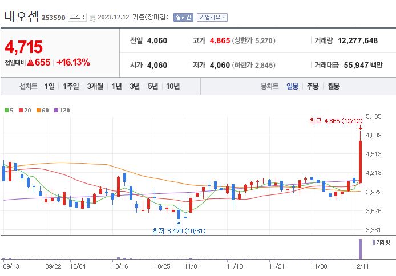Select the 1년 line chart tab
Screen dimensions: 396x276
click(x=116, y=86)
